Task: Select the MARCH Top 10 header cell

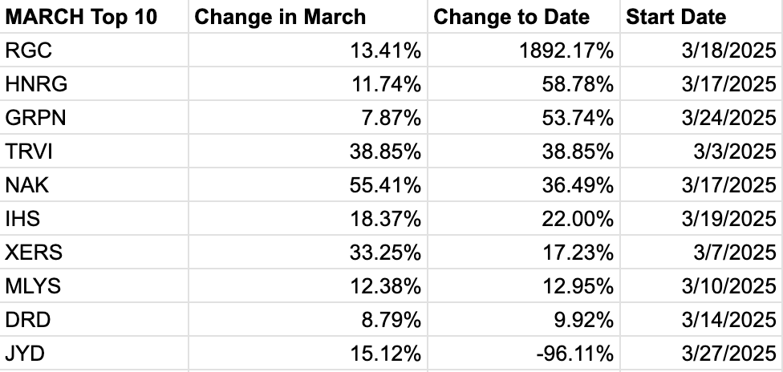Action: [94, 17]
